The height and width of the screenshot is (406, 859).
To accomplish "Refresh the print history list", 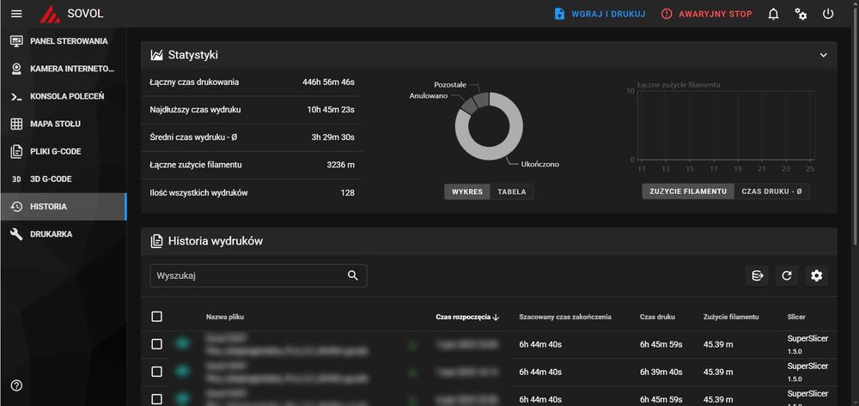I will tap(787, 276).
